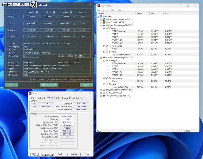The height and width of the screenshot is (159, 203).
Task: Click the Micro-Star motherboard icon
Action: coord(104,20)
